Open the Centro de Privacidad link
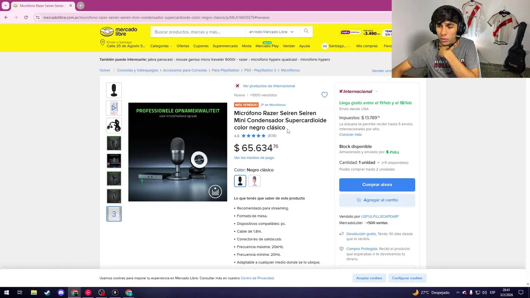The width and height of the screenshot is (530, 298). pos(257,278)
